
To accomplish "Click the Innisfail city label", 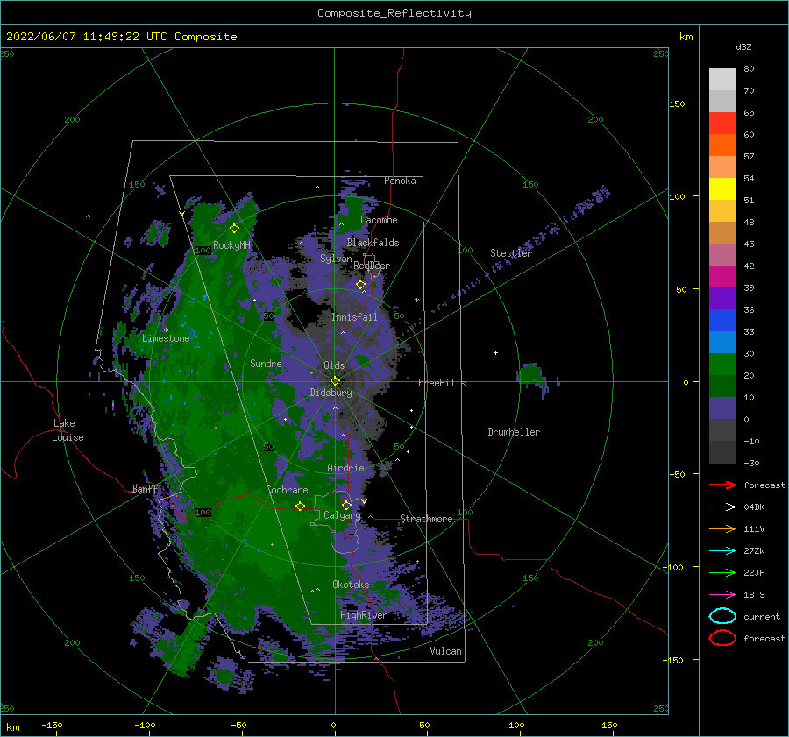I will click(354, 317).
